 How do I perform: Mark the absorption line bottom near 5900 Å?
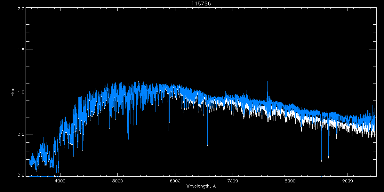tap(169, 130)
